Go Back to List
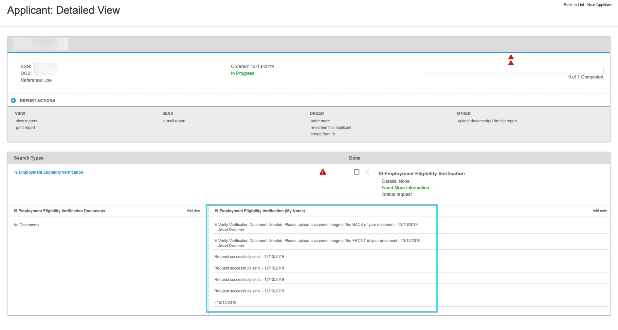Viewport: 618px width, 330px height. pyautogui.click(x=574, y=5)
